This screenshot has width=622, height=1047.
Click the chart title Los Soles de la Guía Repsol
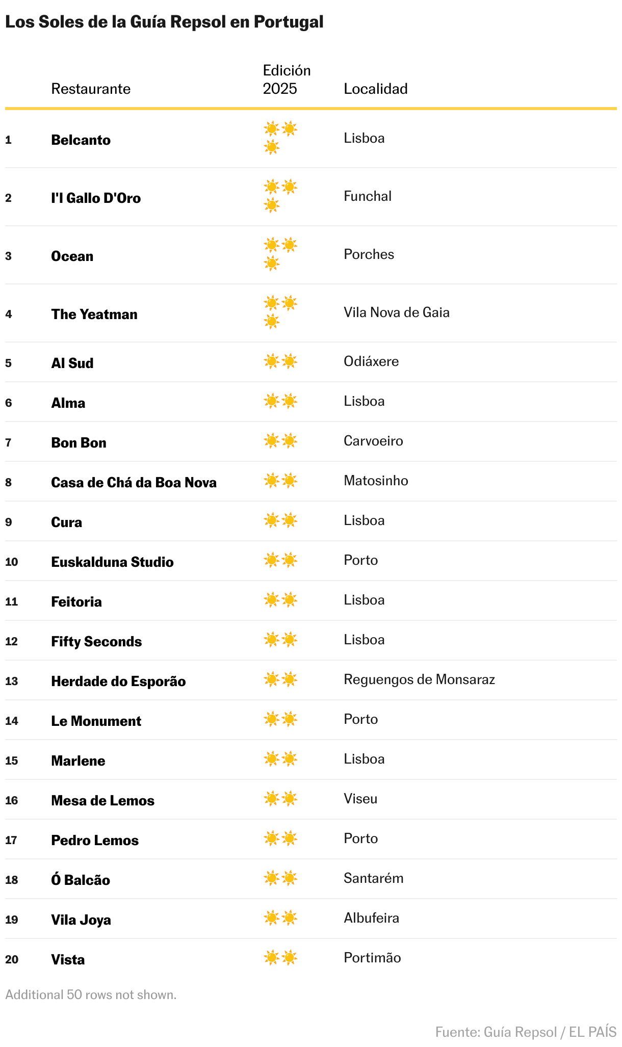pos(164,22)
